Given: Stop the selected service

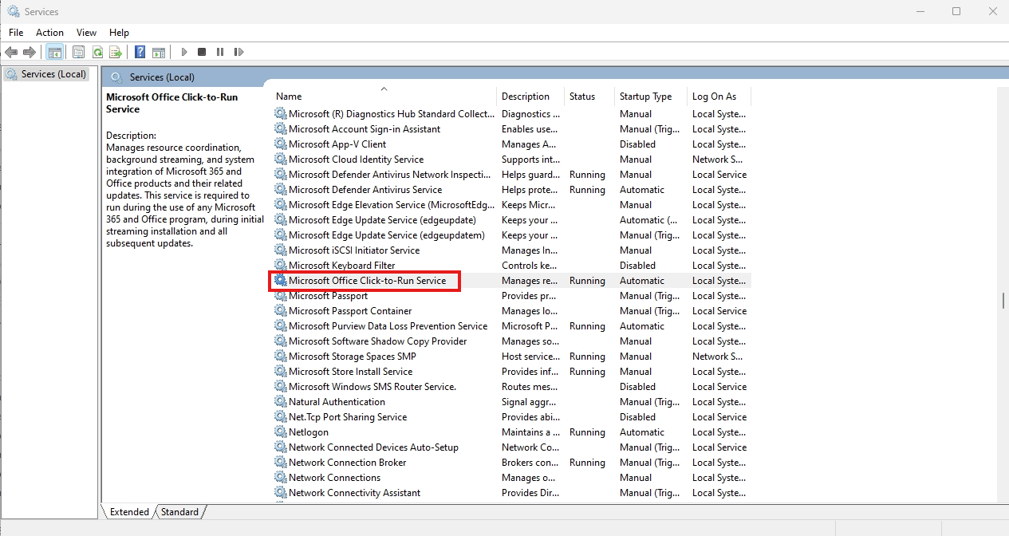Looking at the screenshot, I should coord(201,51).
